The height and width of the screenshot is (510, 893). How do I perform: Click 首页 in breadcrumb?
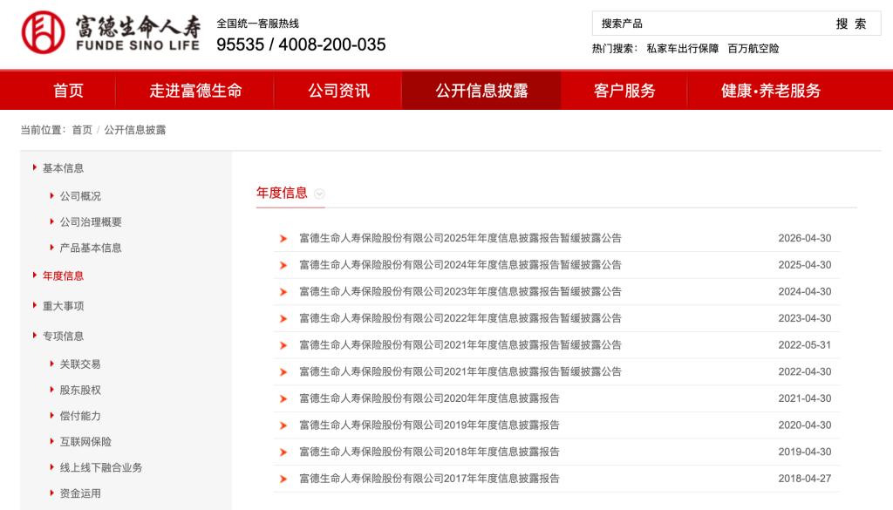tap(82, 130)
